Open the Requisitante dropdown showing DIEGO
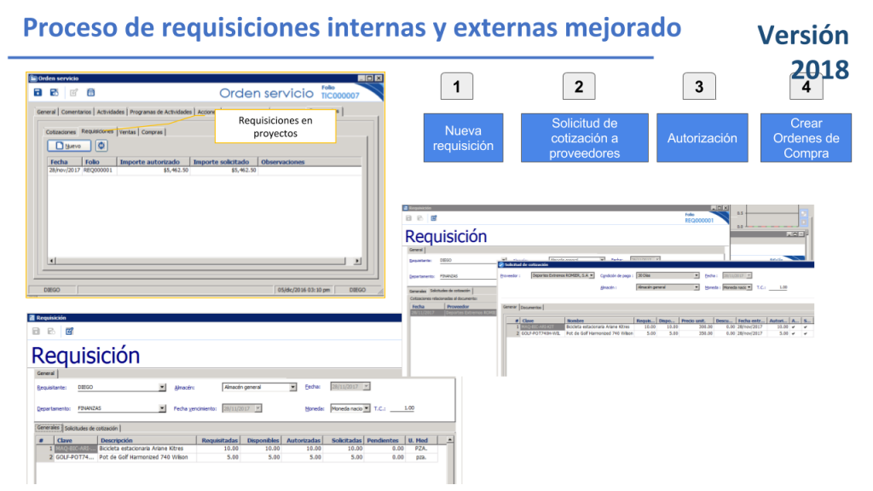Image resolution: width=873 pixels, height=491 pixels. (x=162, y=388)
